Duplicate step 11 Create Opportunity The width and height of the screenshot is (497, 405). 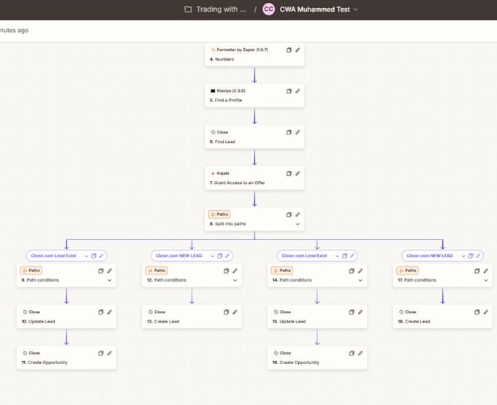point(100,353)
